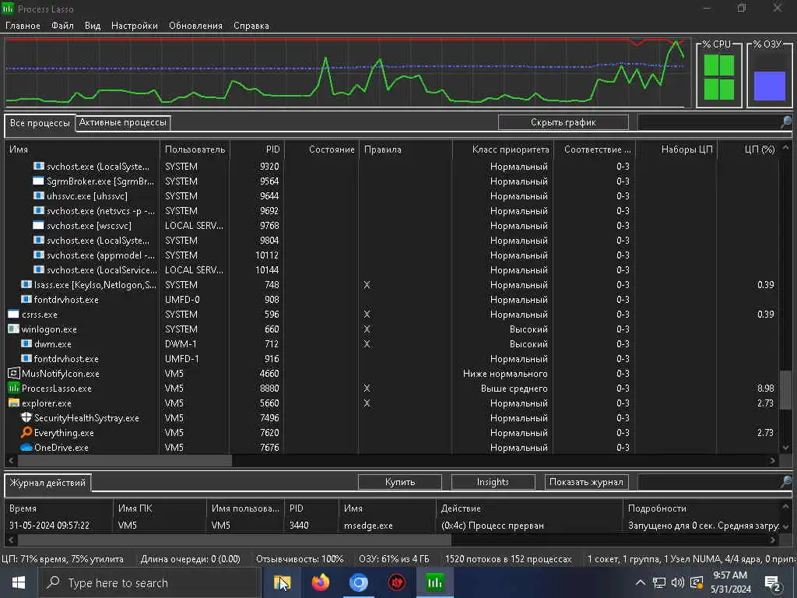Click the Показать журнал button
Viewport: 797px width, 598px height.
coord(586,481)
